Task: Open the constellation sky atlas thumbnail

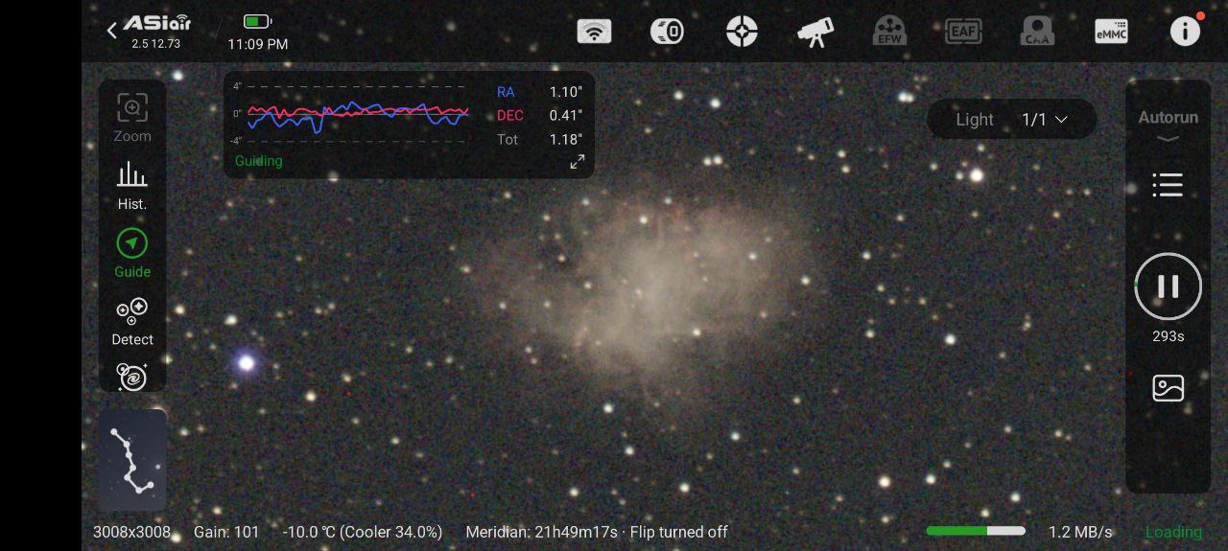Action: click(x=132, y=460)
